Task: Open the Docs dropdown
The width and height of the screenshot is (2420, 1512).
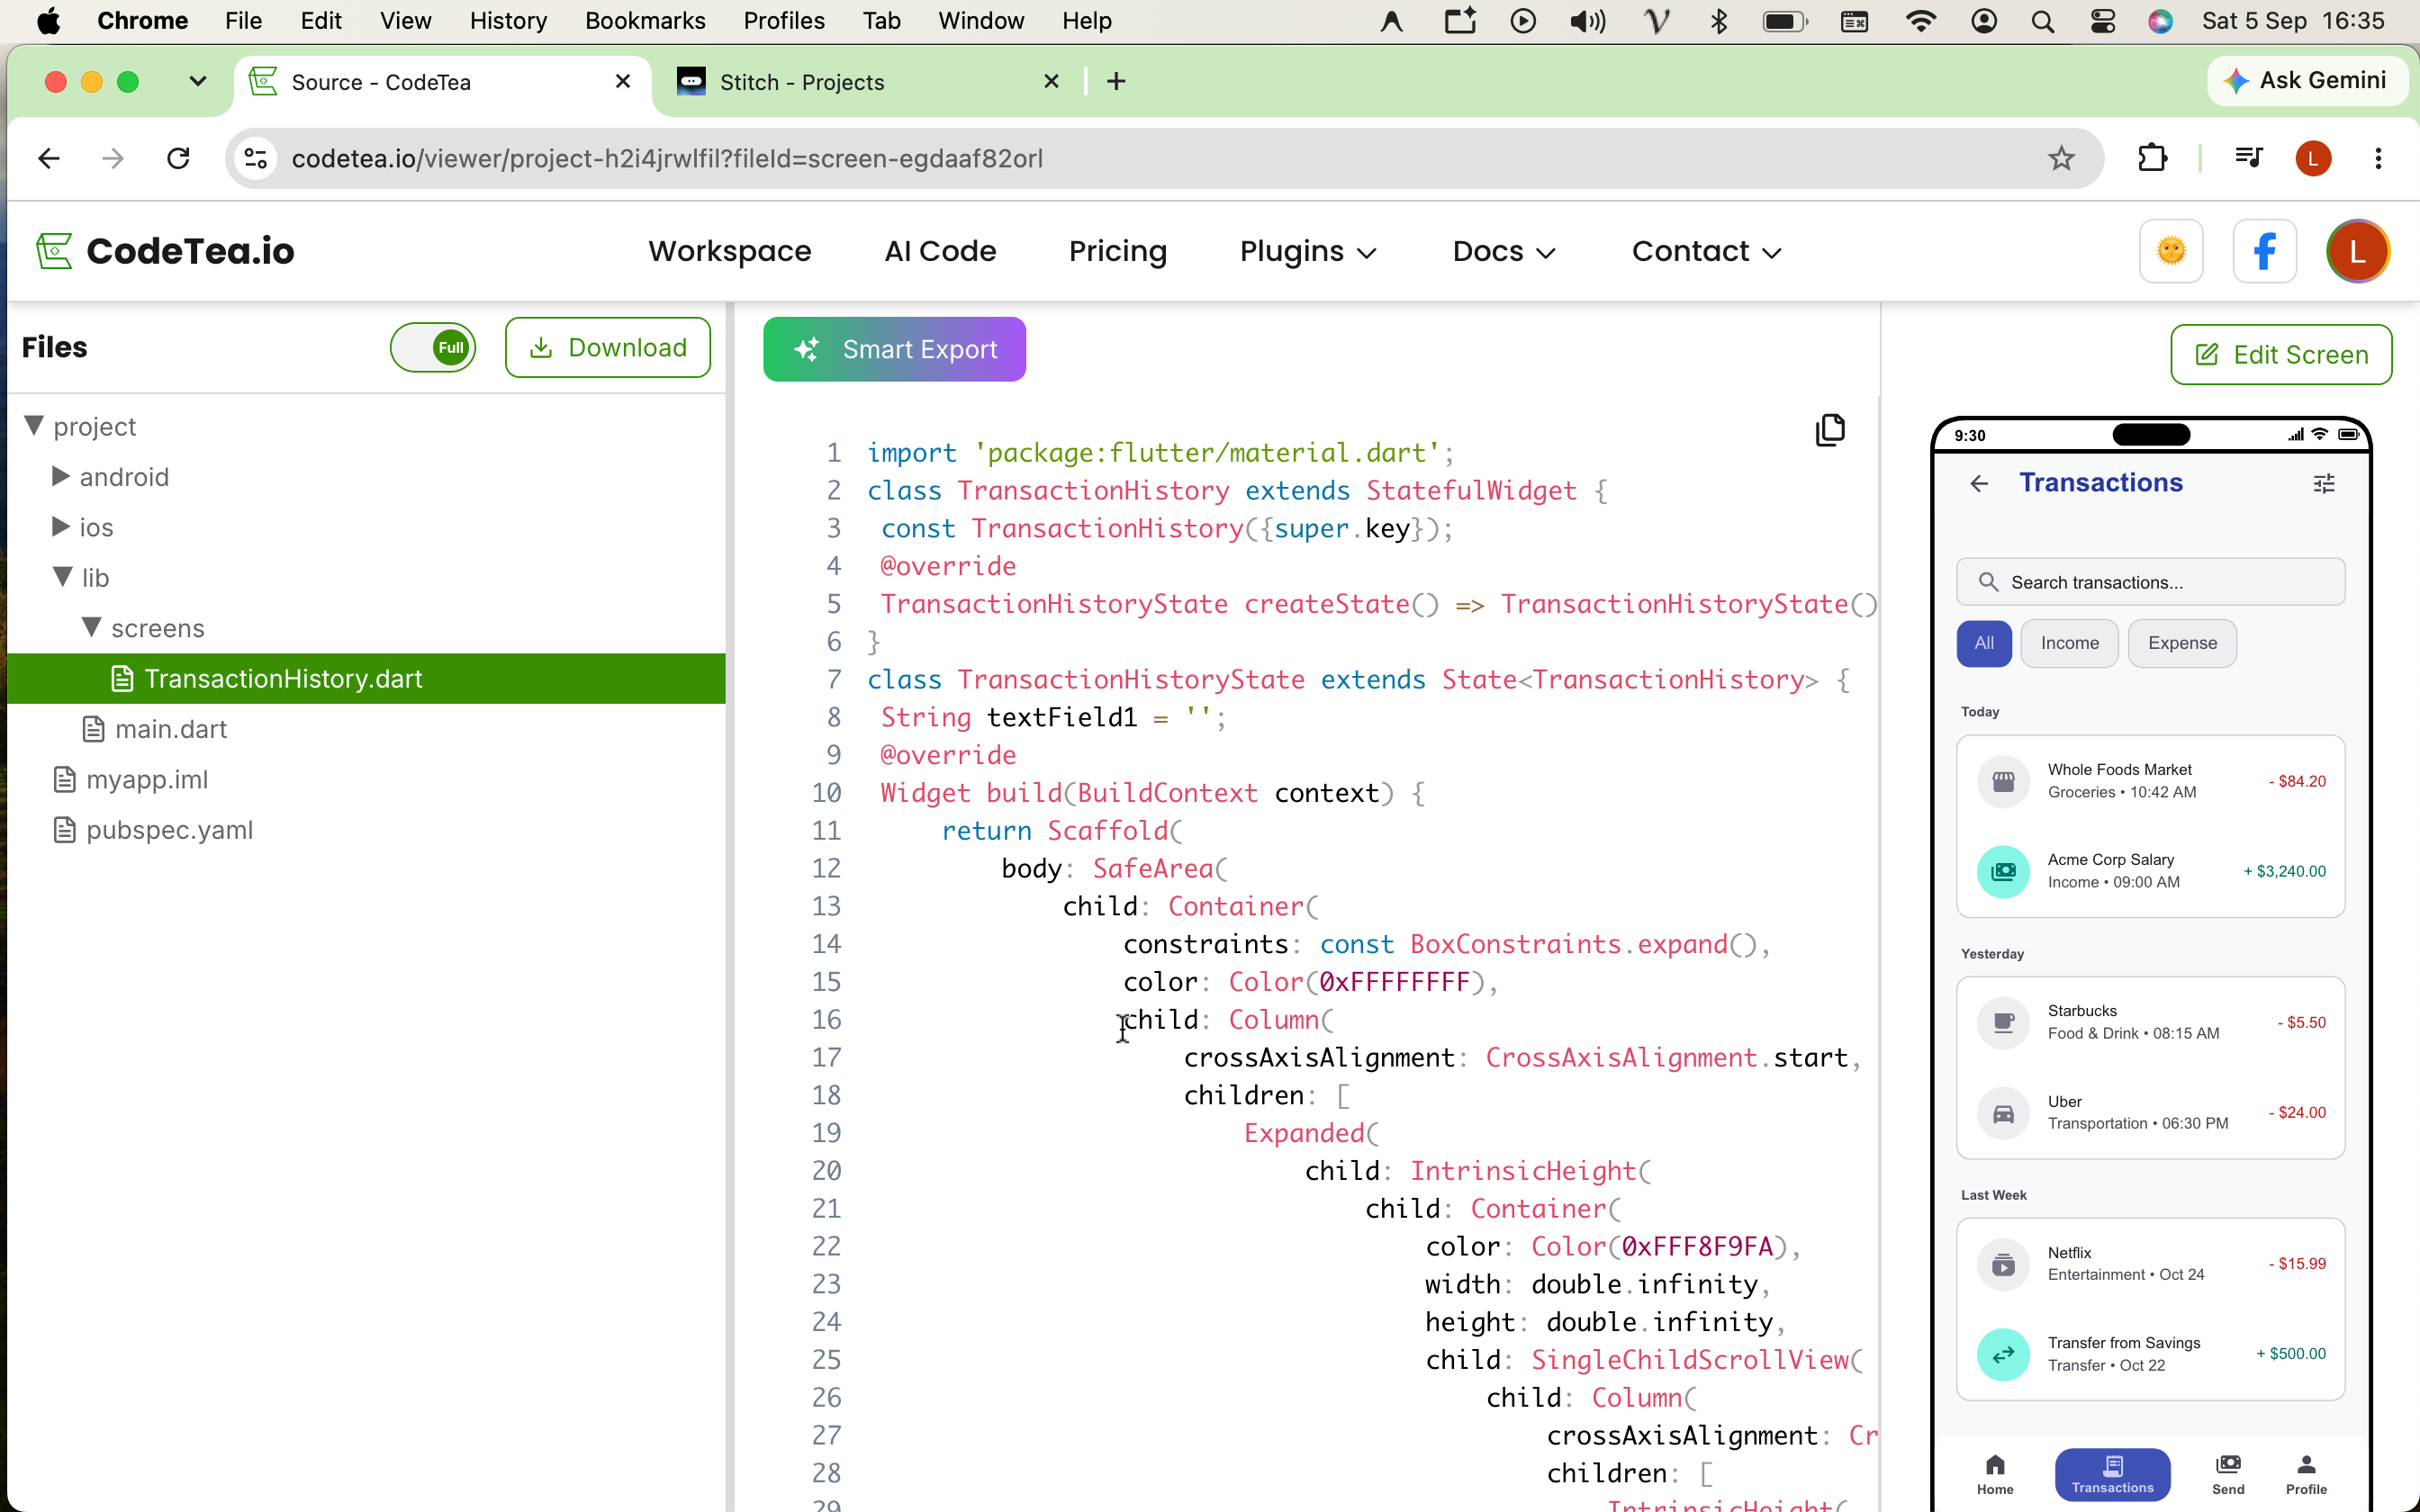Action: coord(1504,251)
